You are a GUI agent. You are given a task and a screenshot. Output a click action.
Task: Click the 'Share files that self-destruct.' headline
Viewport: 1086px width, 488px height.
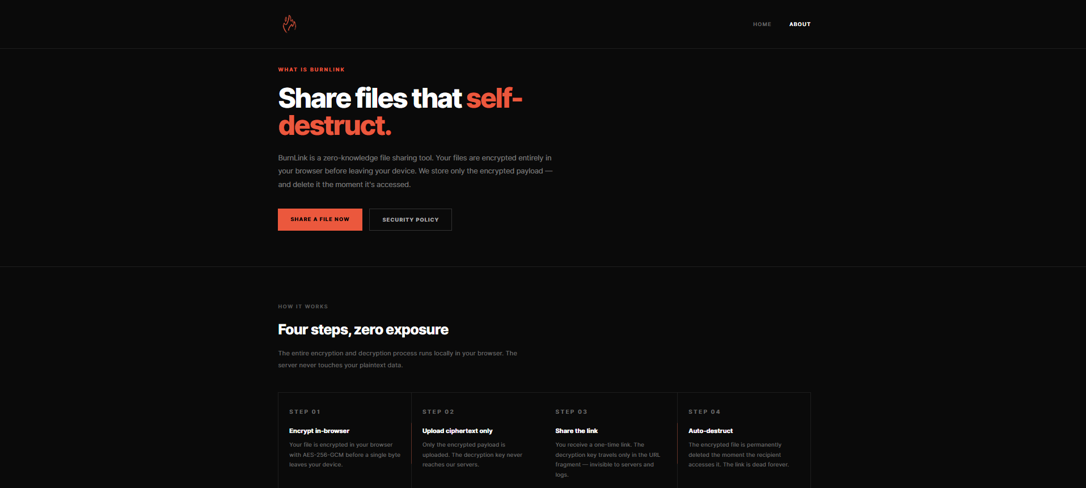point(400,112)
